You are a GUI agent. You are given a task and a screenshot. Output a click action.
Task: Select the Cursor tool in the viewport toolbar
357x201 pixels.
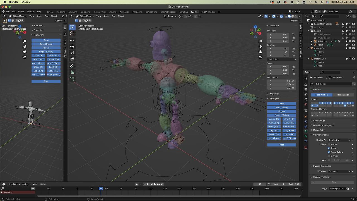pos(72,33)
